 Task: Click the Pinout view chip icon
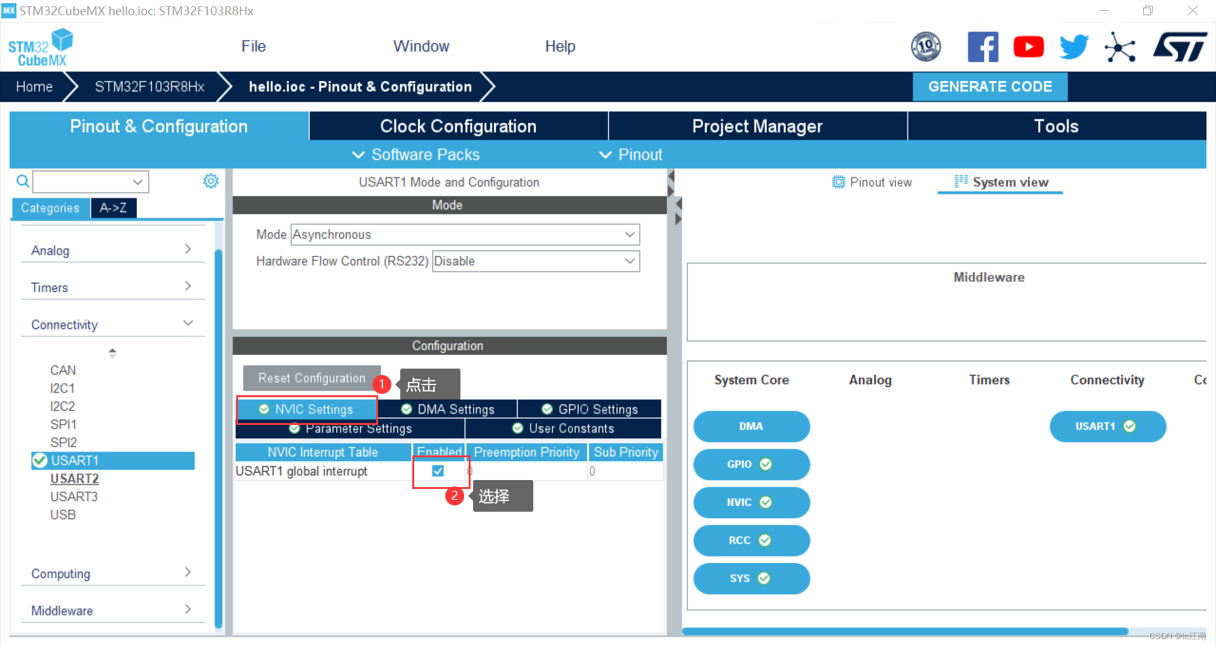[839, 182]
